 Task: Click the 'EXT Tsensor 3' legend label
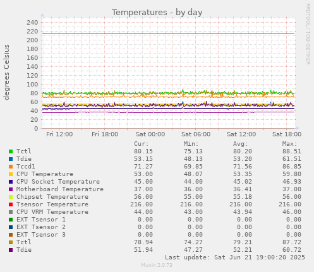point(41,235)
